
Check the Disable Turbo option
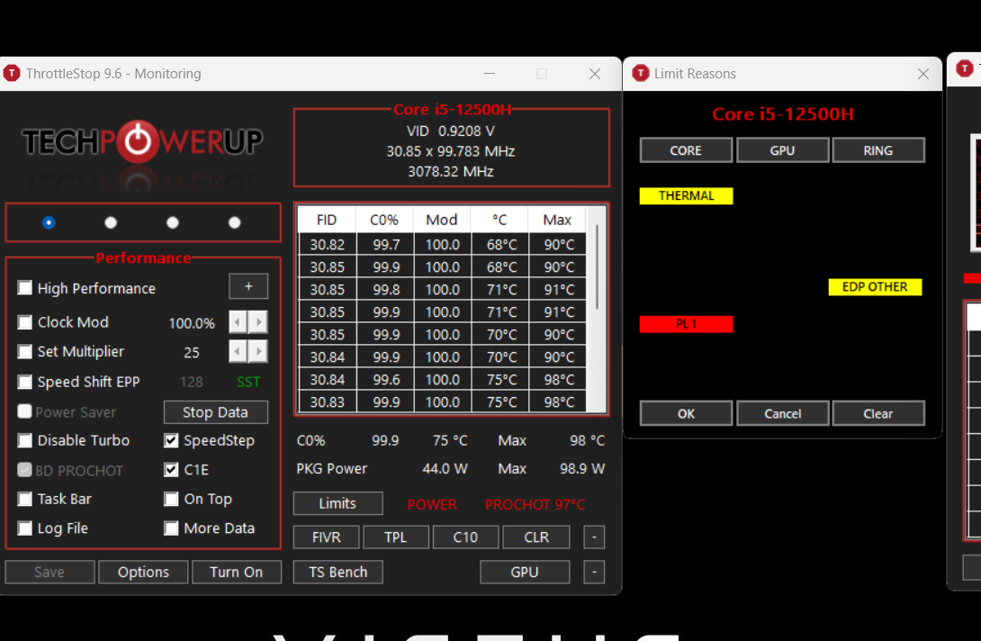24,440
